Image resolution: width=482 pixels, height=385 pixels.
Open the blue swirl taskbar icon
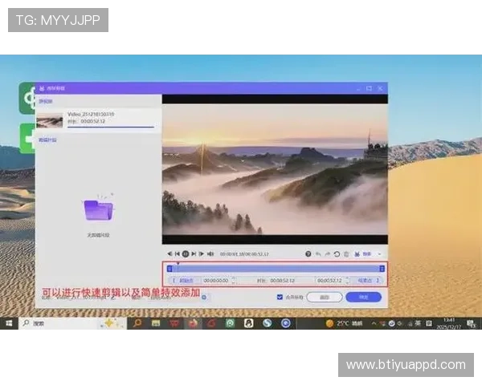268,323
